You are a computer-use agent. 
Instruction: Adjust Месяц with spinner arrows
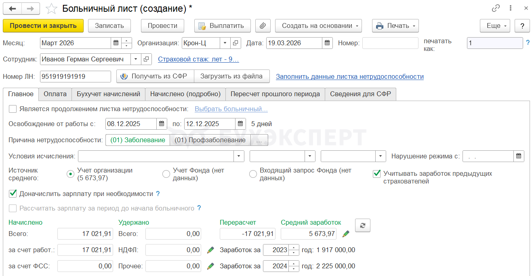coord(126,43)
